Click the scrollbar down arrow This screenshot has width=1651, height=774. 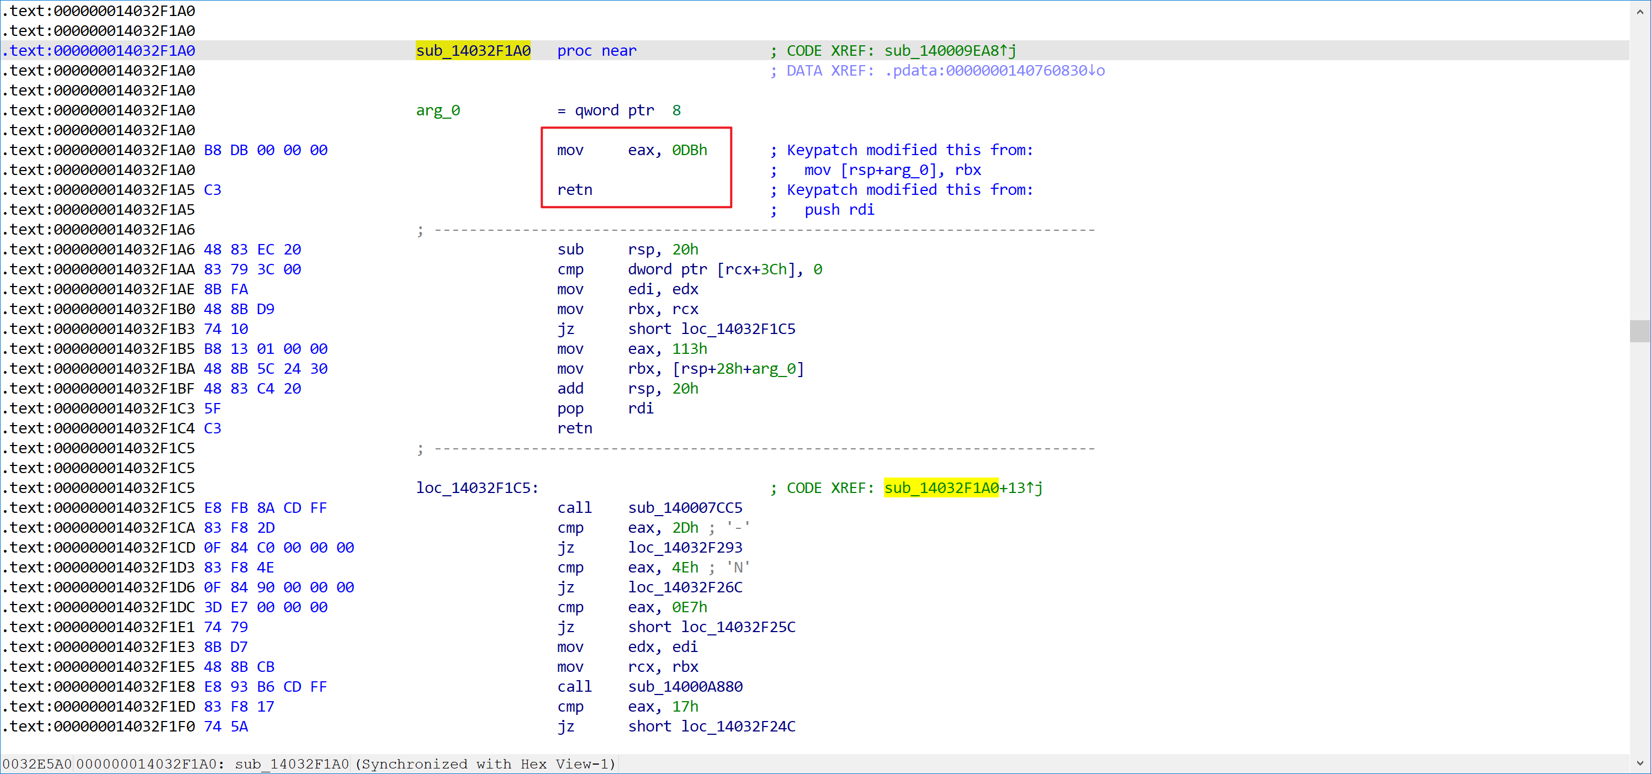(1639, 762)
